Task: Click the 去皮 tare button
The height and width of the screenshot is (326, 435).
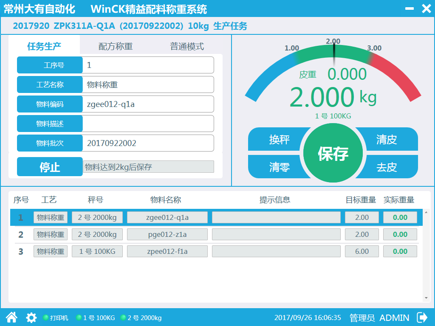Action: coord(387,167)
